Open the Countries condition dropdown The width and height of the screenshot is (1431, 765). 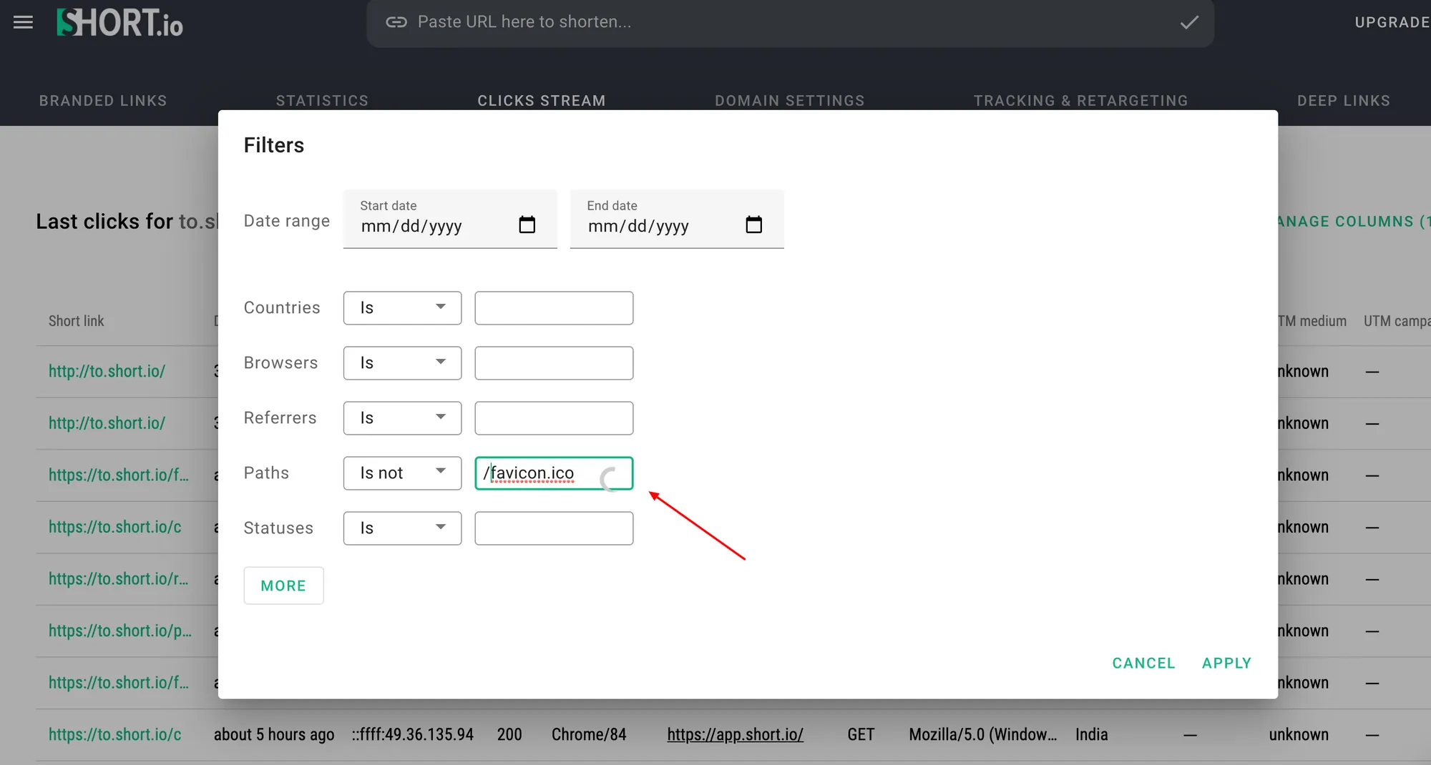(x=402, y=308)
